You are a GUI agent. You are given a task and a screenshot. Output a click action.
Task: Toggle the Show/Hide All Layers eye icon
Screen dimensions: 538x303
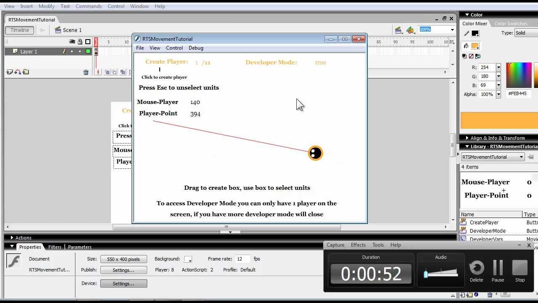pos(72,42)
